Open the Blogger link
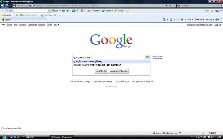The width and height of the screenshot is (223, 140). (x=42, y=25)
